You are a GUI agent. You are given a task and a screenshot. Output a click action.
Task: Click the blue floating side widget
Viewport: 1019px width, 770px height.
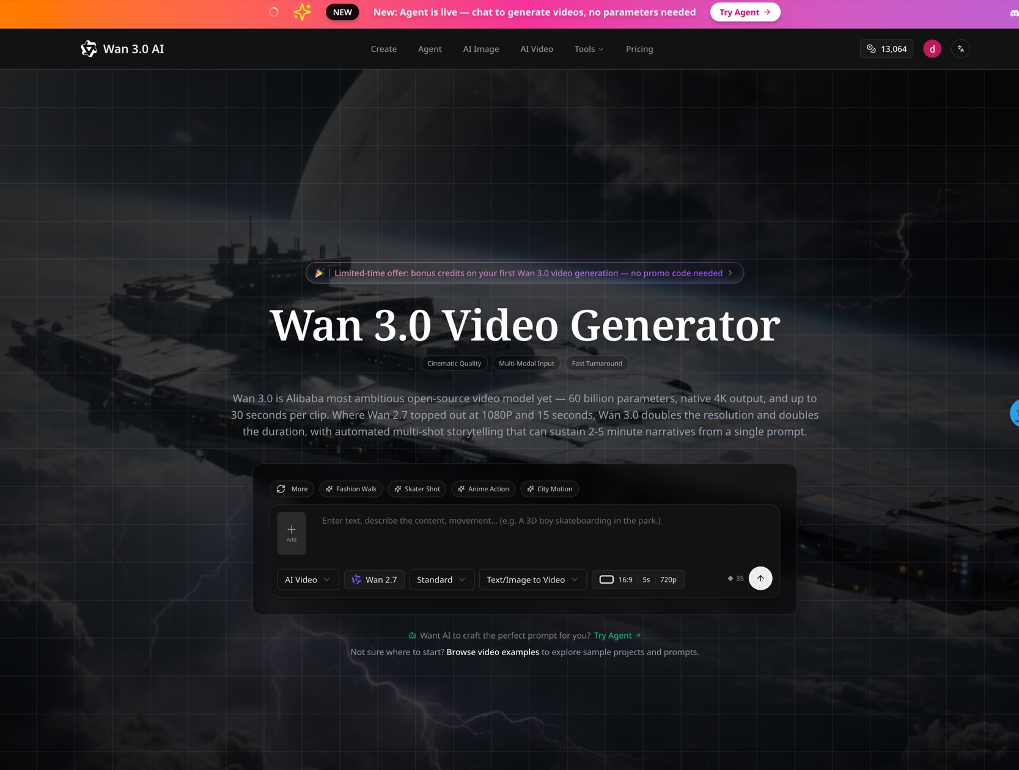pyautogui.click(x=1015, y=413)
